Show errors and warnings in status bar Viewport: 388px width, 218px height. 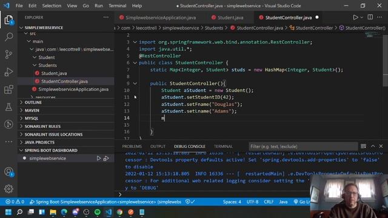point(15,202)
